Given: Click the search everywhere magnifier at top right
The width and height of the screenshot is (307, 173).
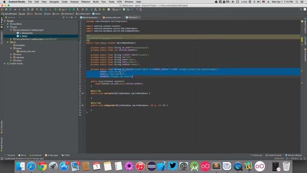Looking at the screenshot, I should [301, 10].
